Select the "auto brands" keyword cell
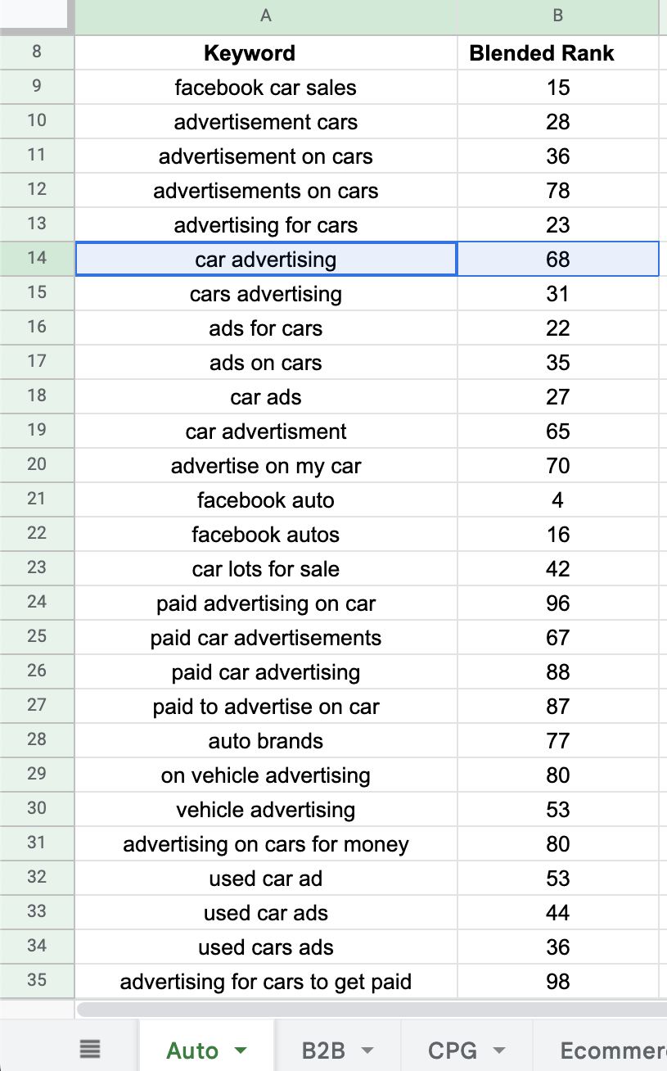This screenshot has height=1071, width=667. pyautogui.click(x=265, y=741)
